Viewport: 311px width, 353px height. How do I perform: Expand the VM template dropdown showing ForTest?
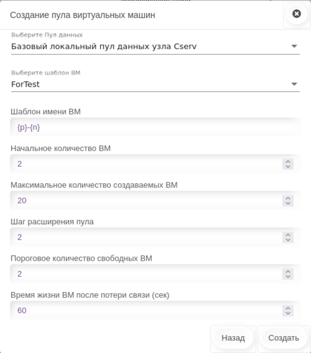(x=294, y=84)
